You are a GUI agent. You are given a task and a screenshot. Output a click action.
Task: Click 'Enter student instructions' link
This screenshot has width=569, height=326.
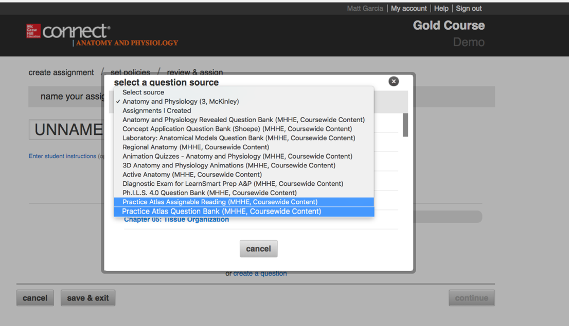click(62, 156)
